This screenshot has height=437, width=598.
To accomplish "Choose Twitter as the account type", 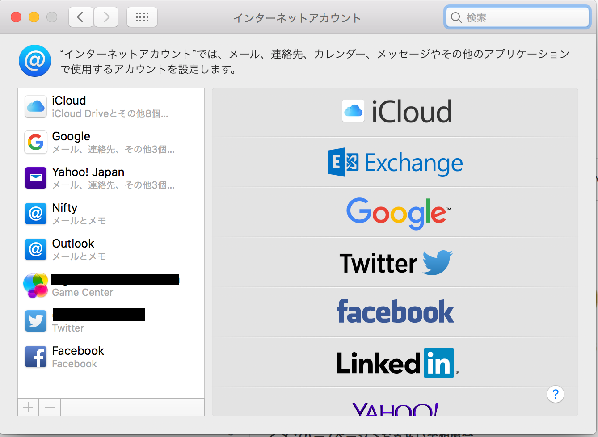I will 395,262.
